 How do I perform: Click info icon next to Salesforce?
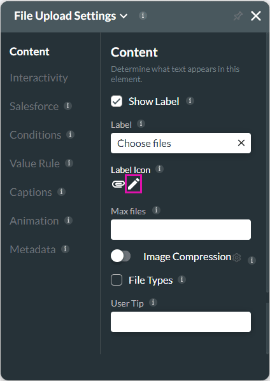[x=67, y=106]
